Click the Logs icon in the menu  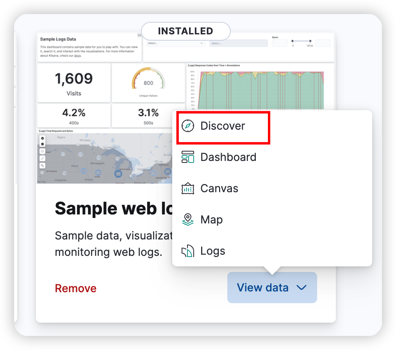click(188, 251)
